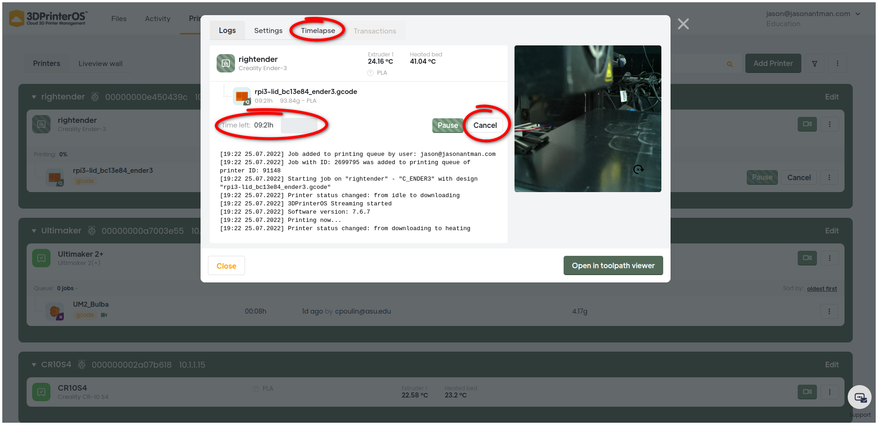Click the CR10S4 PLA help icon
The image size is (878, 425).
click(x=256, y=389)
